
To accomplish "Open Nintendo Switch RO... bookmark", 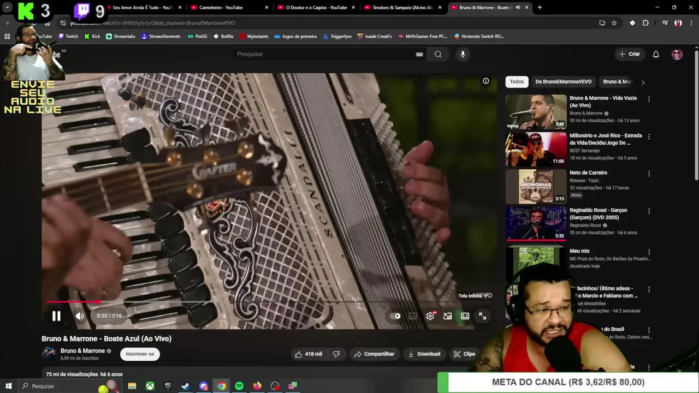I will coord(479,37).
